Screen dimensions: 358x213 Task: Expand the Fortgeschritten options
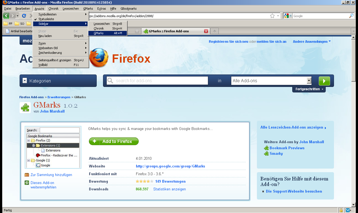[x=309, y=89]
